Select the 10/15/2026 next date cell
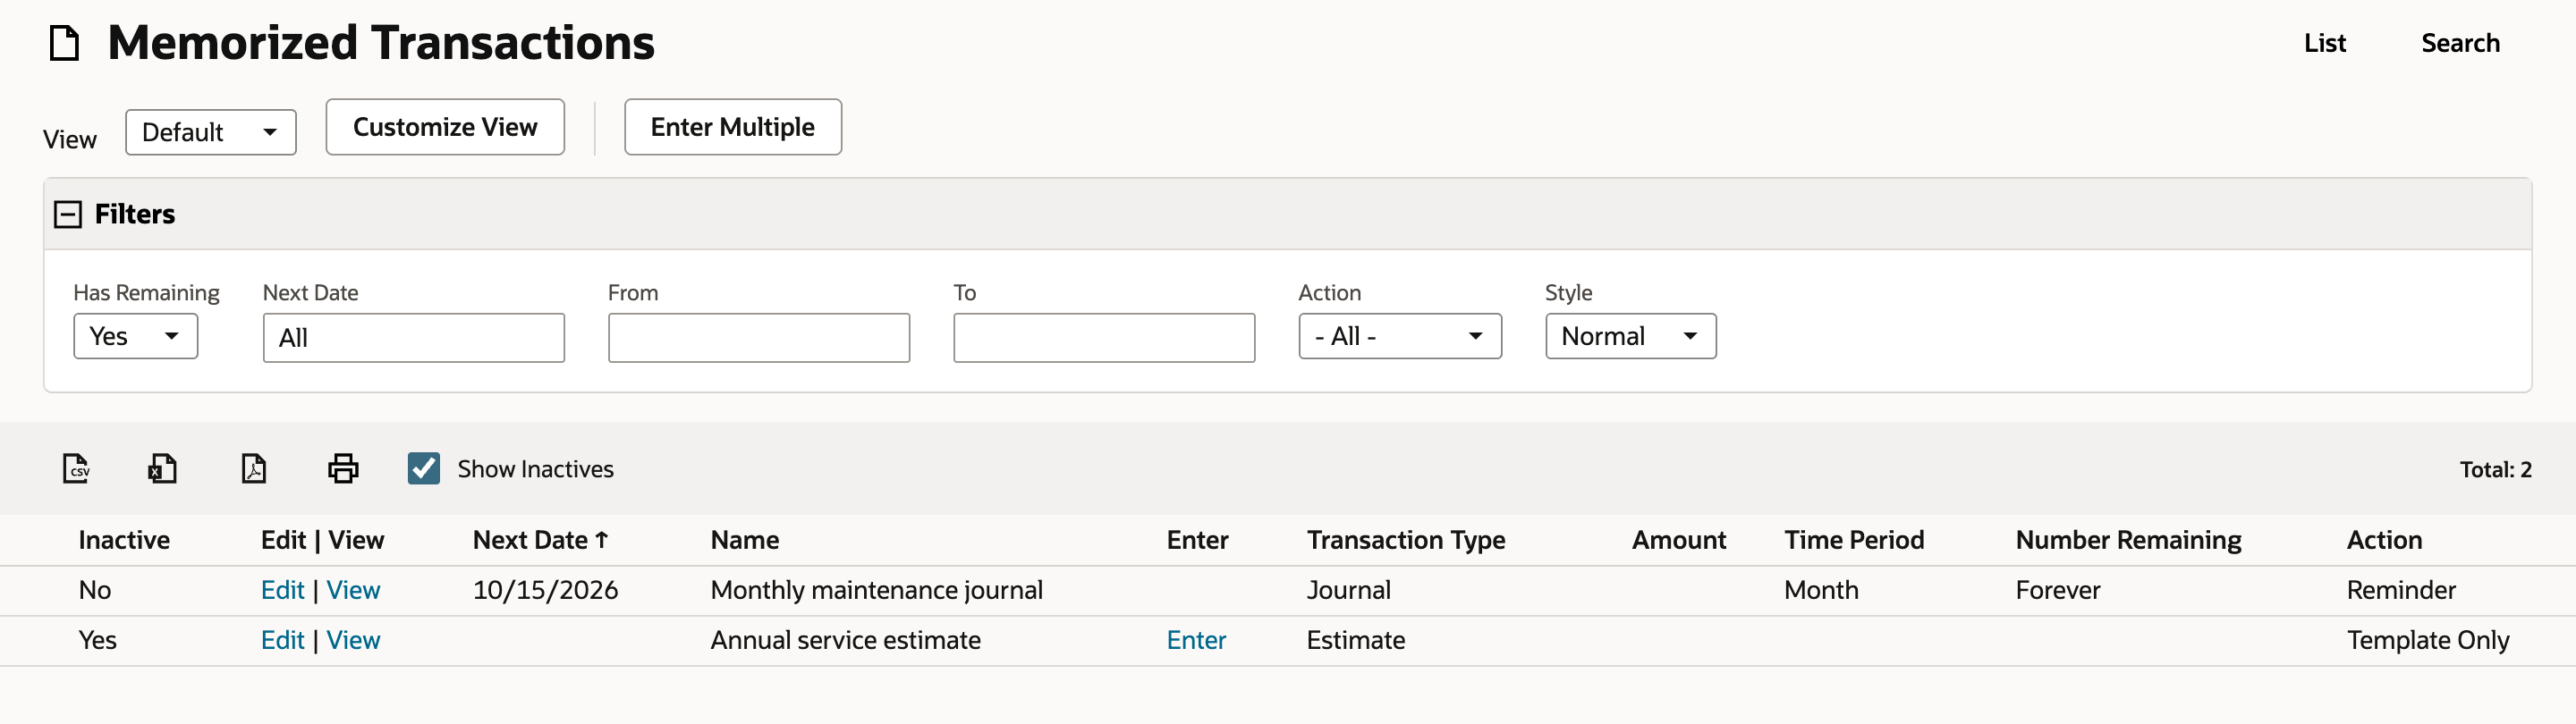The image size is (2576, 724). tap(545, 590)
